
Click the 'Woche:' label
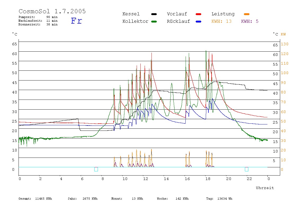click(x=162, y=199)
